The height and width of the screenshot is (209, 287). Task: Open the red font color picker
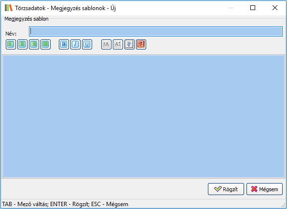tap(141, 45)
